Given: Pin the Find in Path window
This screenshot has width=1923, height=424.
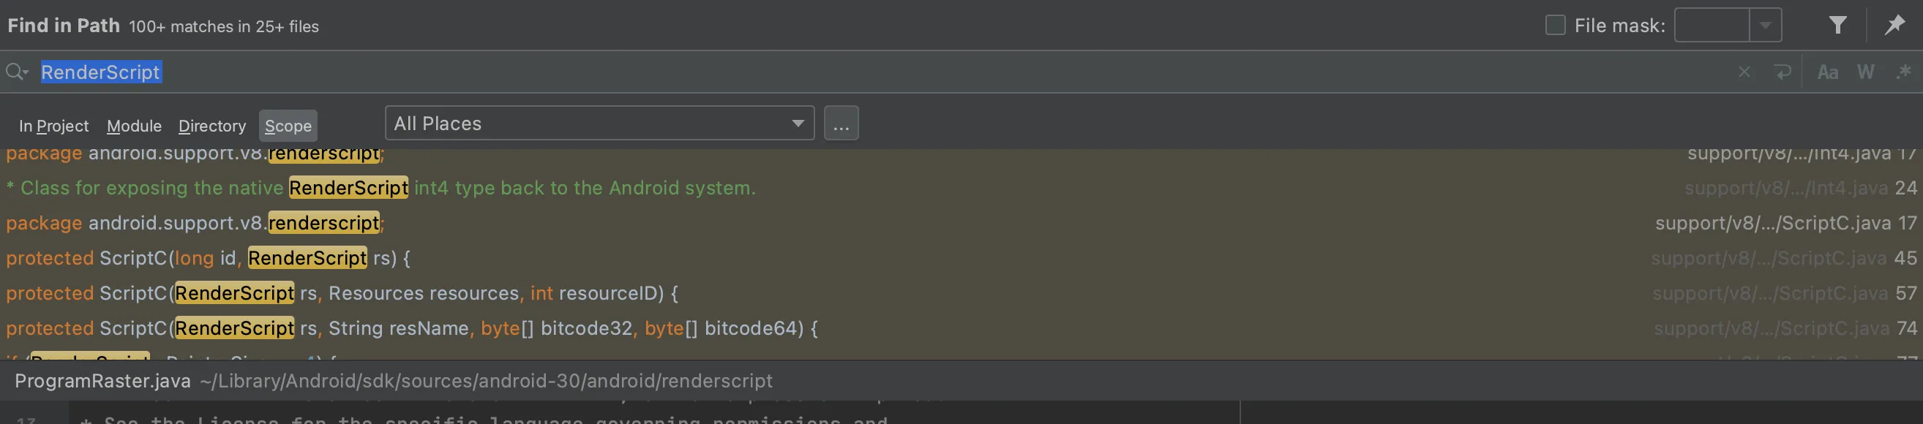Looking at the screenshot, I should point(1894,26).
